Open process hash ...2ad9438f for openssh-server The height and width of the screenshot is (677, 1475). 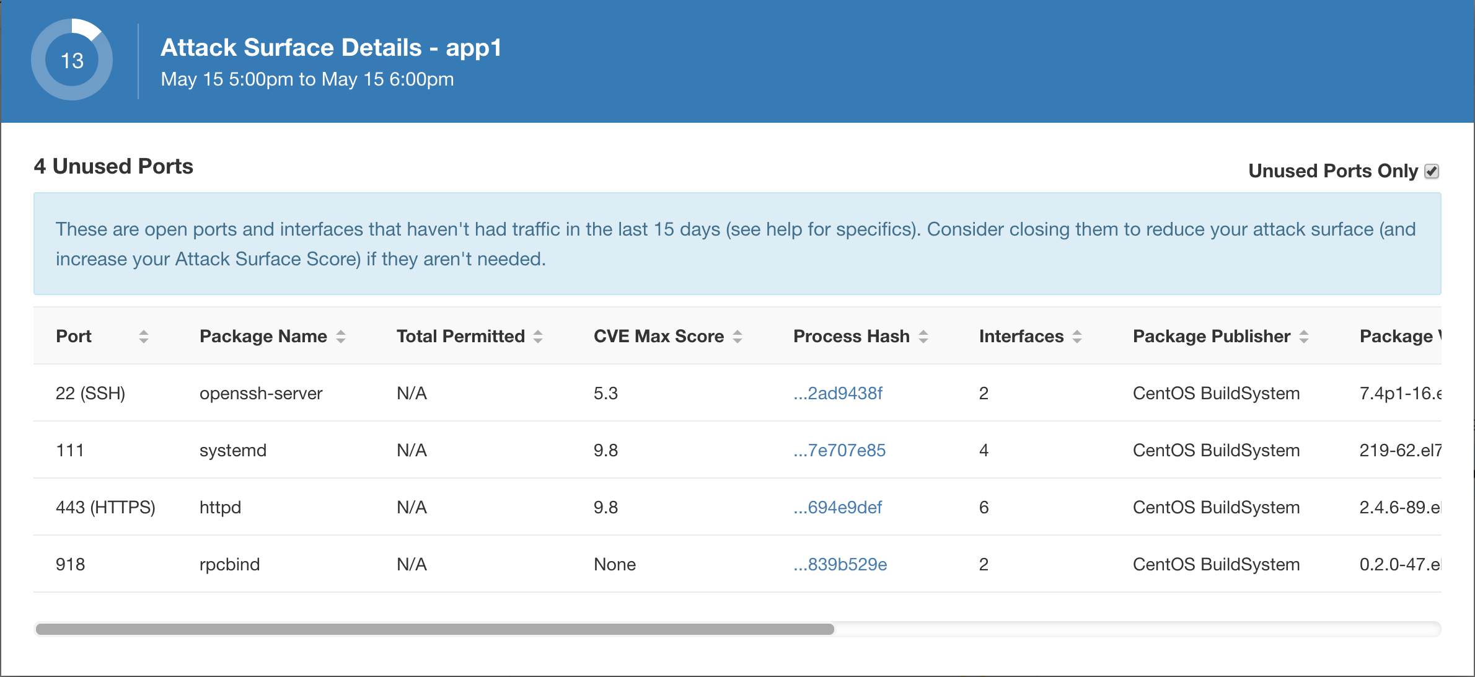click(838, 393)
